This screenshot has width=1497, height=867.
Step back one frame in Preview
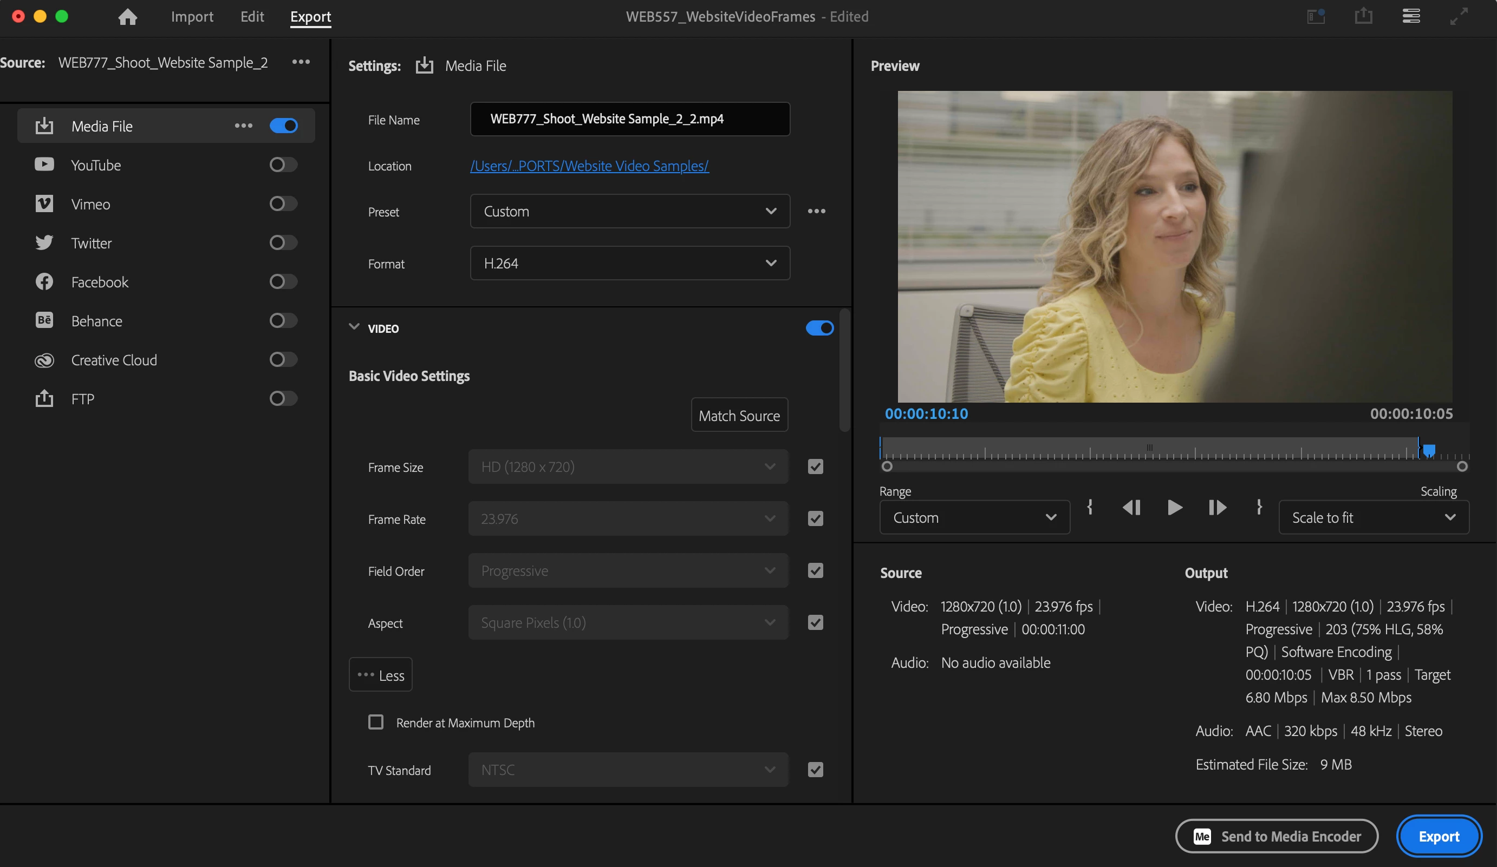pos(1131,508)
